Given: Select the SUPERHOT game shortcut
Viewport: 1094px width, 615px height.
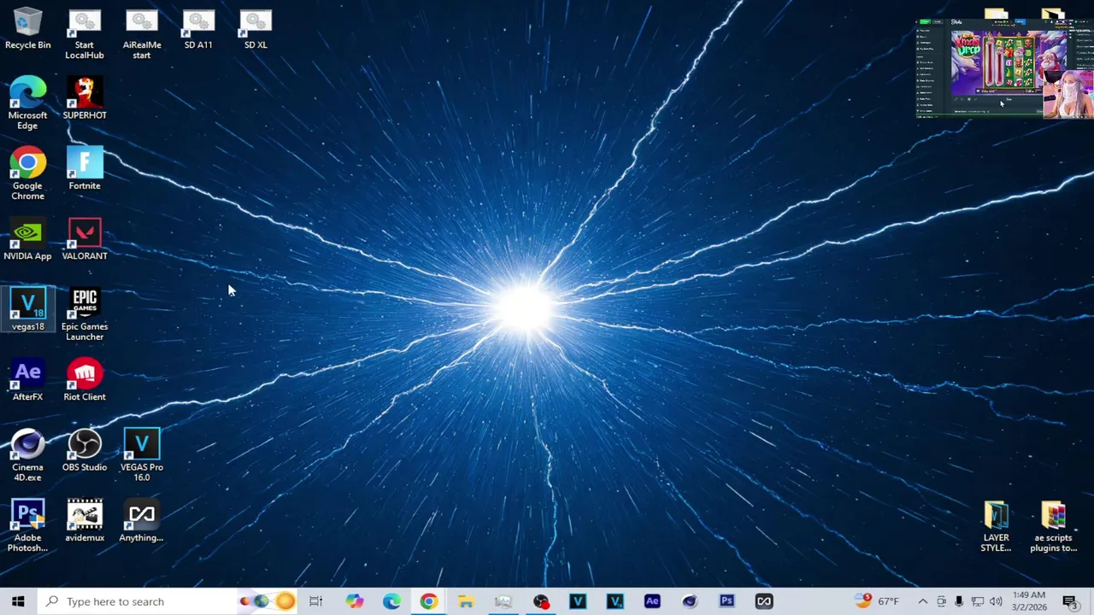Looking at the screenshot, I should point(85,98).
